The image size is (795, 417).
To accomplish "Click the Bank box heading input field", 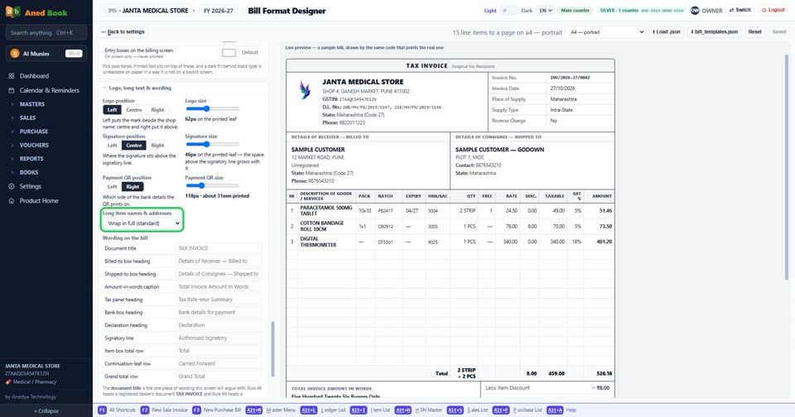I will pos(219,313).
